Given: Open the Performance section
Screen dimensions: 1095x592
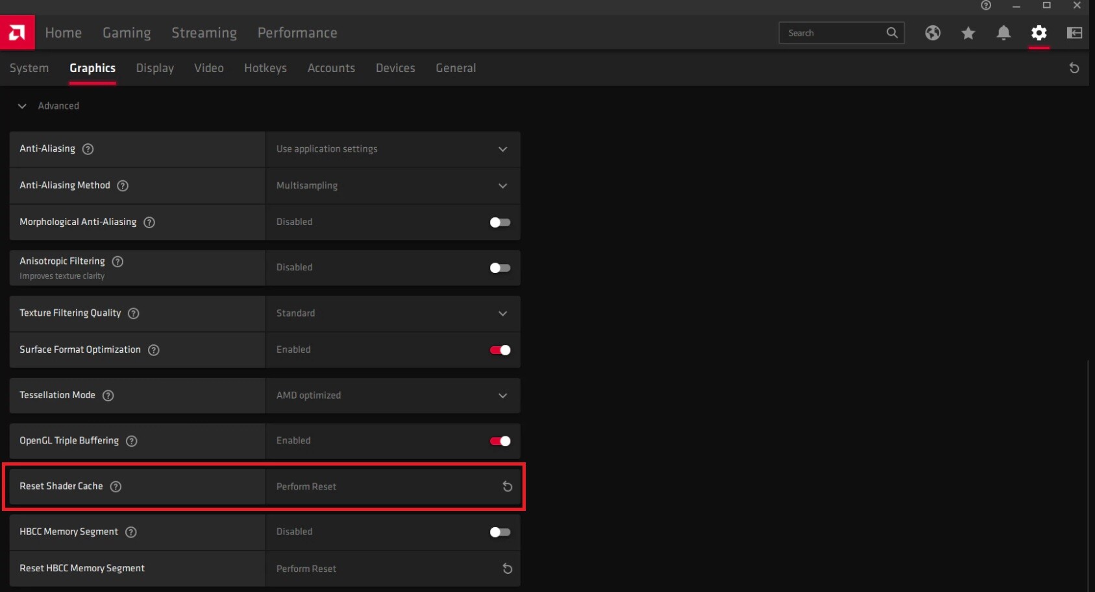Looking at the screenshot, I should tap(297, 33).
